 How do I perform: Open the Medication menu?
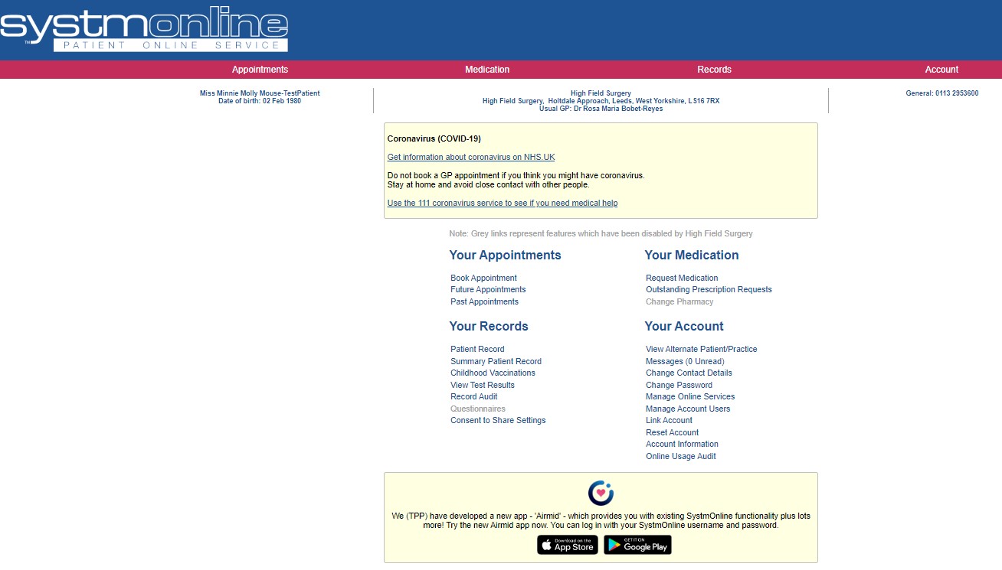click(486, 69)
